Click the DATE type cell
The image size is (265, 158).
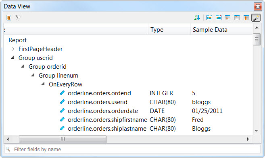[x=157, y=111]
